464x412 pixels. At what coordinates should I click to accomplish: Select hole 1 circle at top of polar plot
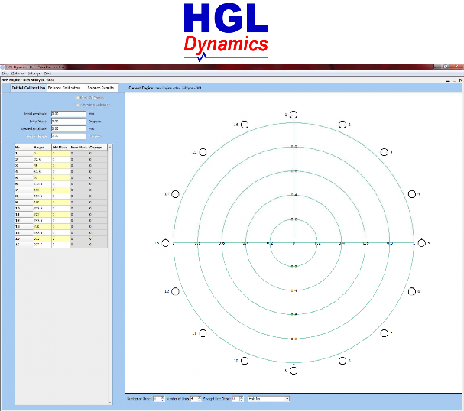pyautogui.click(x=294, y=115)
